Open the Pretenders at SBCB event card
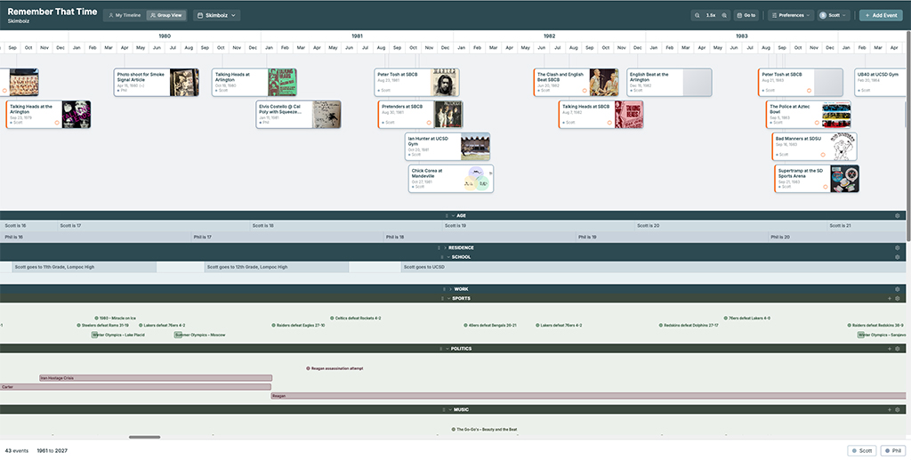 [421, 115]
